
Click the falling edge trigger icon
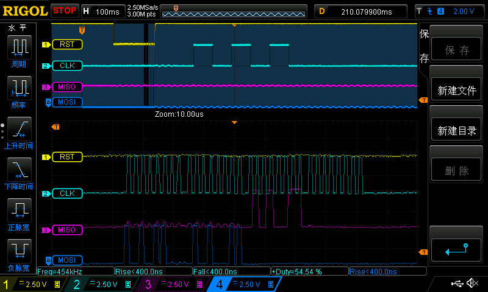click(430, 12)
